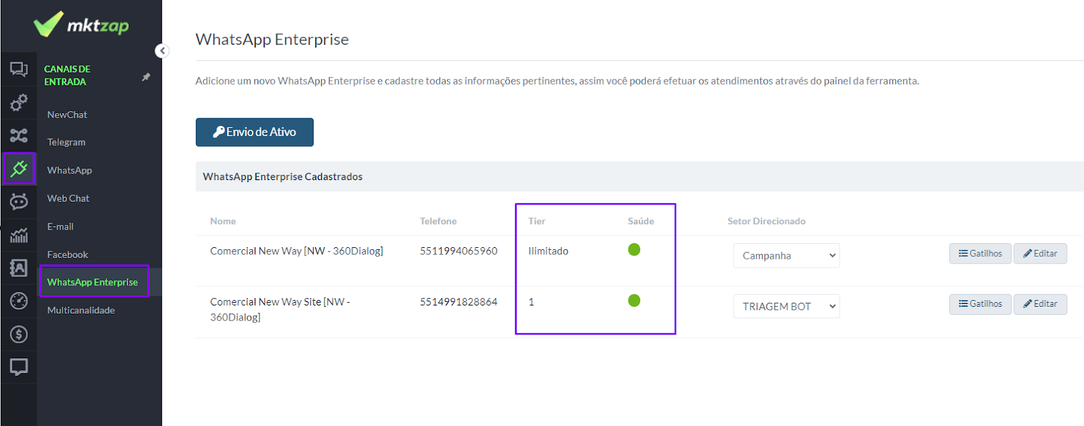Click the Ilimitado tier value
Viewport: 1084px width, 426px height.
click(x=548, y=251)
